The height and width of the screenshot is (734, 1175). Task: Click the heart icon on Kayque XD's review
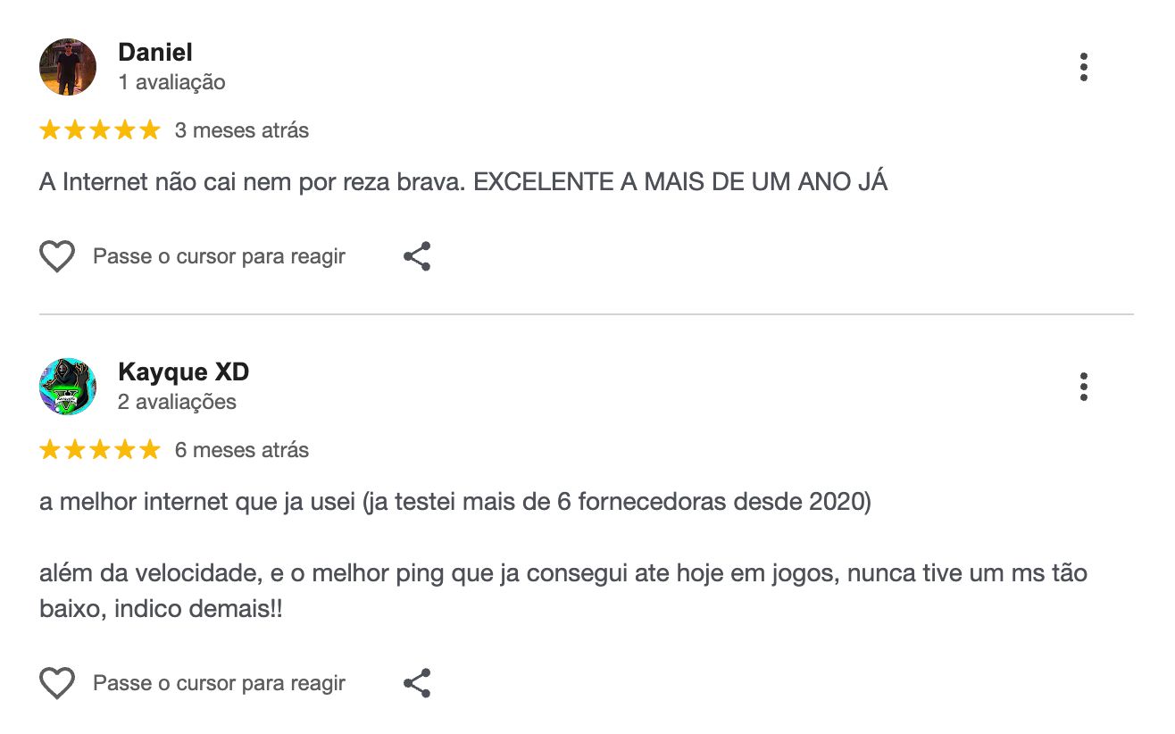coord(57,684)
